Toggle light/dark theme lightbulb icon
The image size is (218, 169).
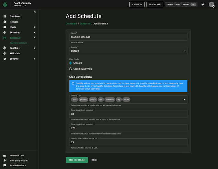pos(203,5)
